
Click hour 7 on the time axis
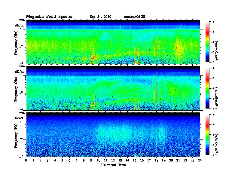(77, 160)
